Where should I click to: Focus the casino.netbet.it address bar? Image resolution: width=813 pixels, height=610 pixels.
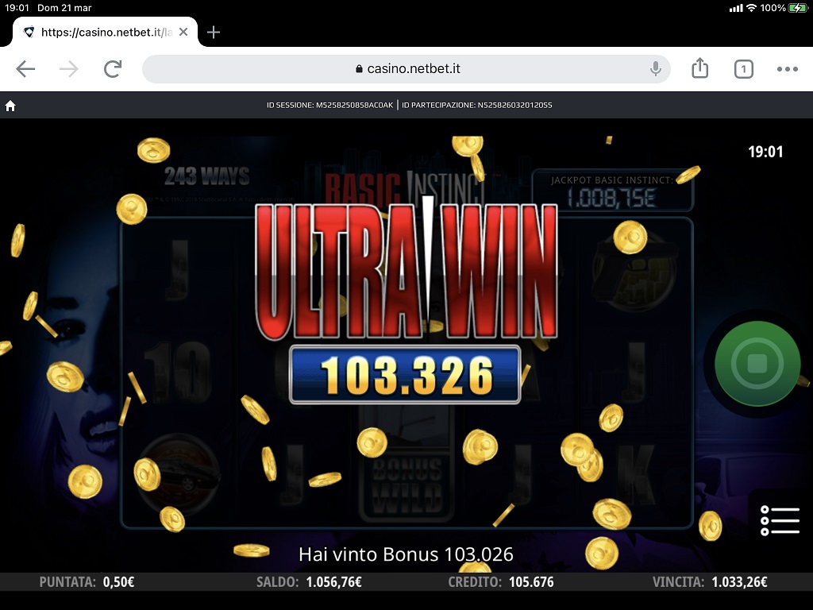click(x=406, y=68)
